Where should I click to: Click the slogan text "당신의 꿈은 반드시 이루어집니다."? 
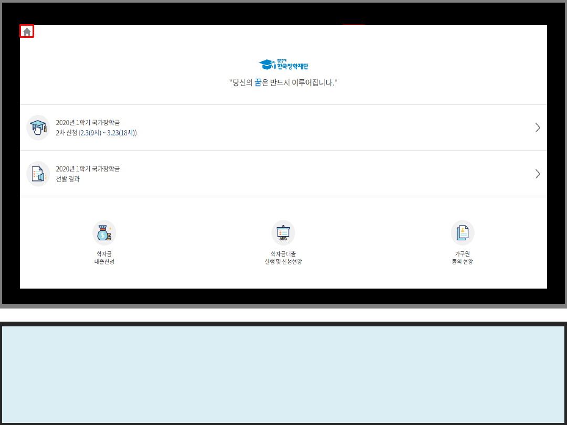(283, 83)
